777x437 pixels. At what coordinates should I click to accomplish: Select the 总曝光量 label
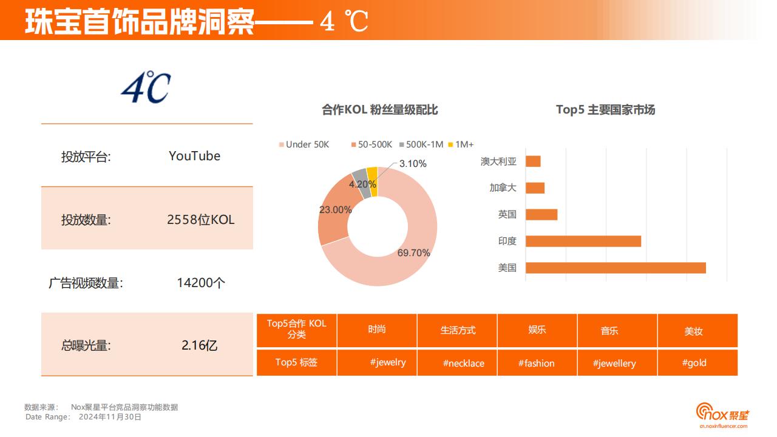(86, 346)
